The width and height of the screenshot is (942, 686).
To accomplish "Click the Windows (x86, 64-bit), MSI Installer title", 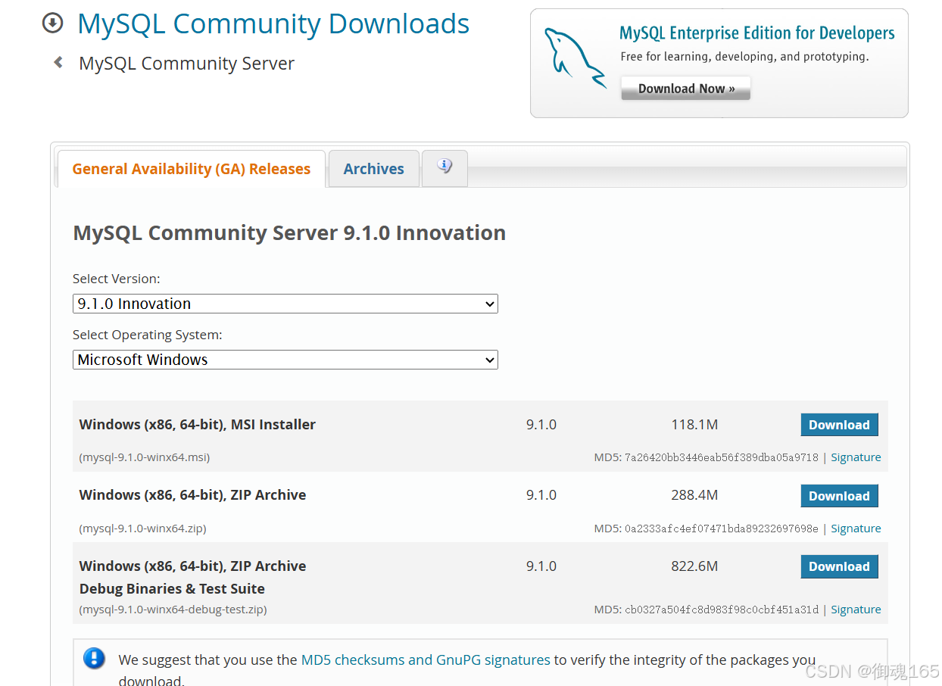I will click(197, 425).
